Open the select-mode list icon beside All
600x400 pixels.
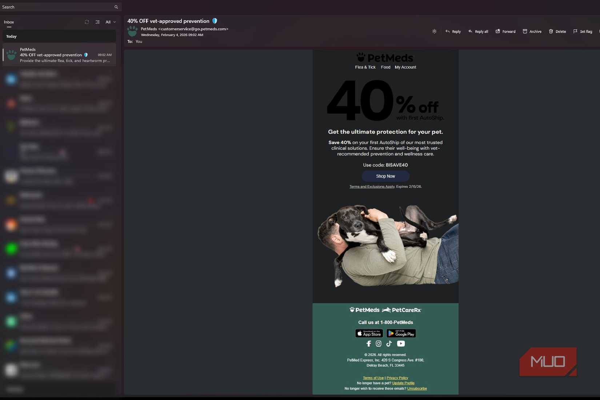pyautogui.click(x=97, y=22)
